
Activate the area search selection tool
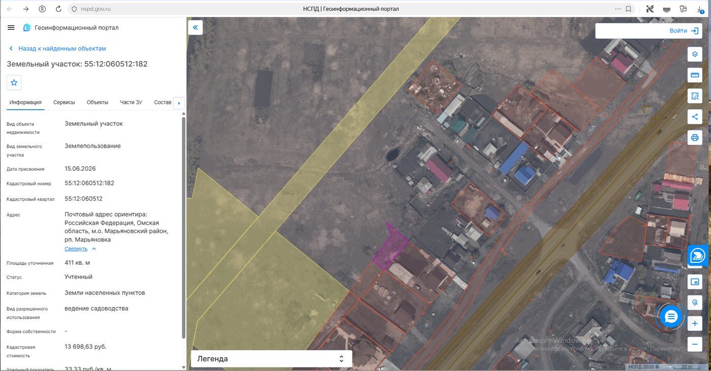pos(695,96)
